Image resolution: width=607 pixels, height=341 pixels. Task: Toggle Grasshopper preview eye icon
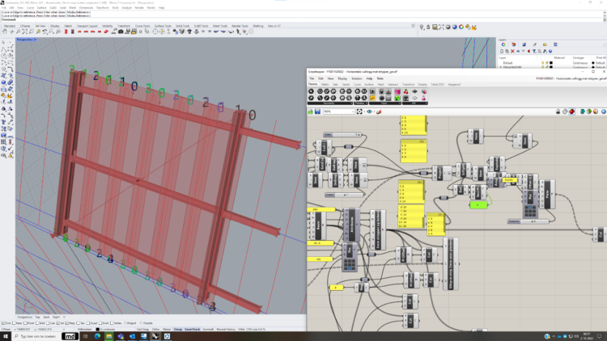pyautogui.click(x=369, y=112)
